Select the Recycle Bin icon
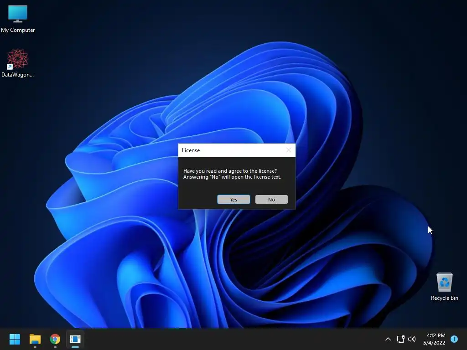This screenshot has width=467, height=350. [444, 287]
